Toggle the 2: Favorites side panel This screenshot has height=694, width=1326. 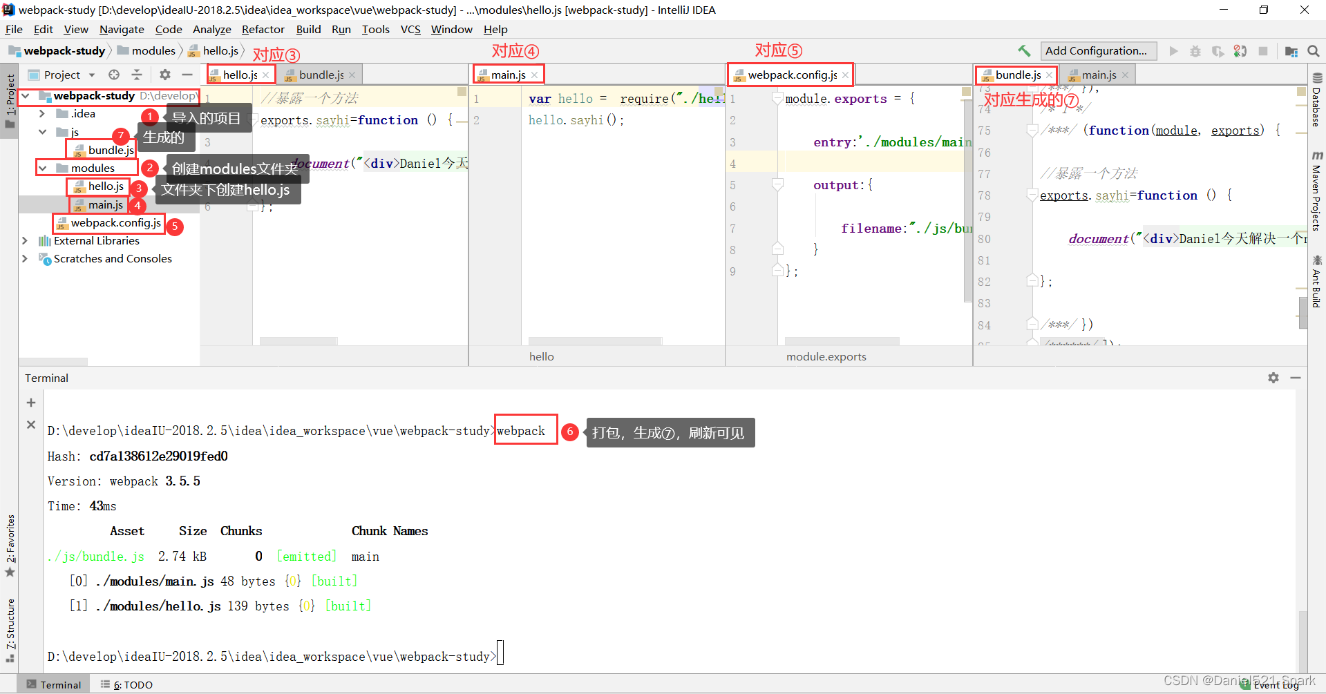10,546
